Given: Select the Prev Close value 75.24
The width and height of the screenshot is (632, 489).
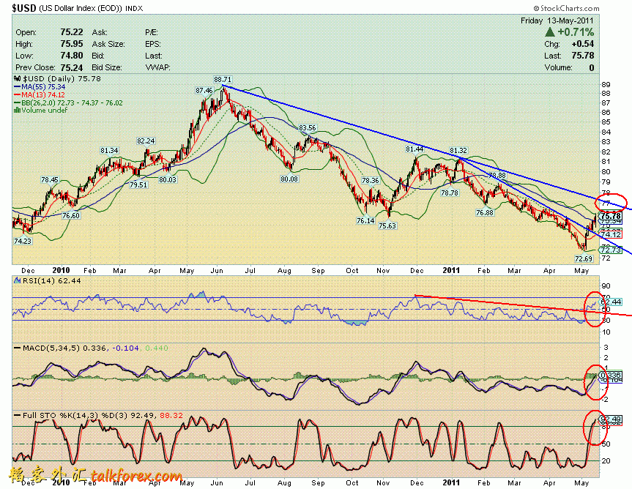Looking at the screenshot, I should coord(72,67).
